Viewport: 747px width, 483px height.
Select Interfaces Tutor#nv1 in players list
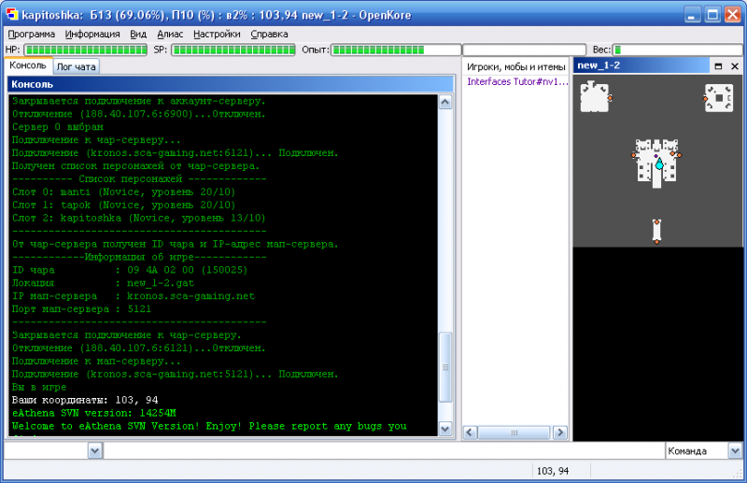pyautogui.click(x=517, y=81)
